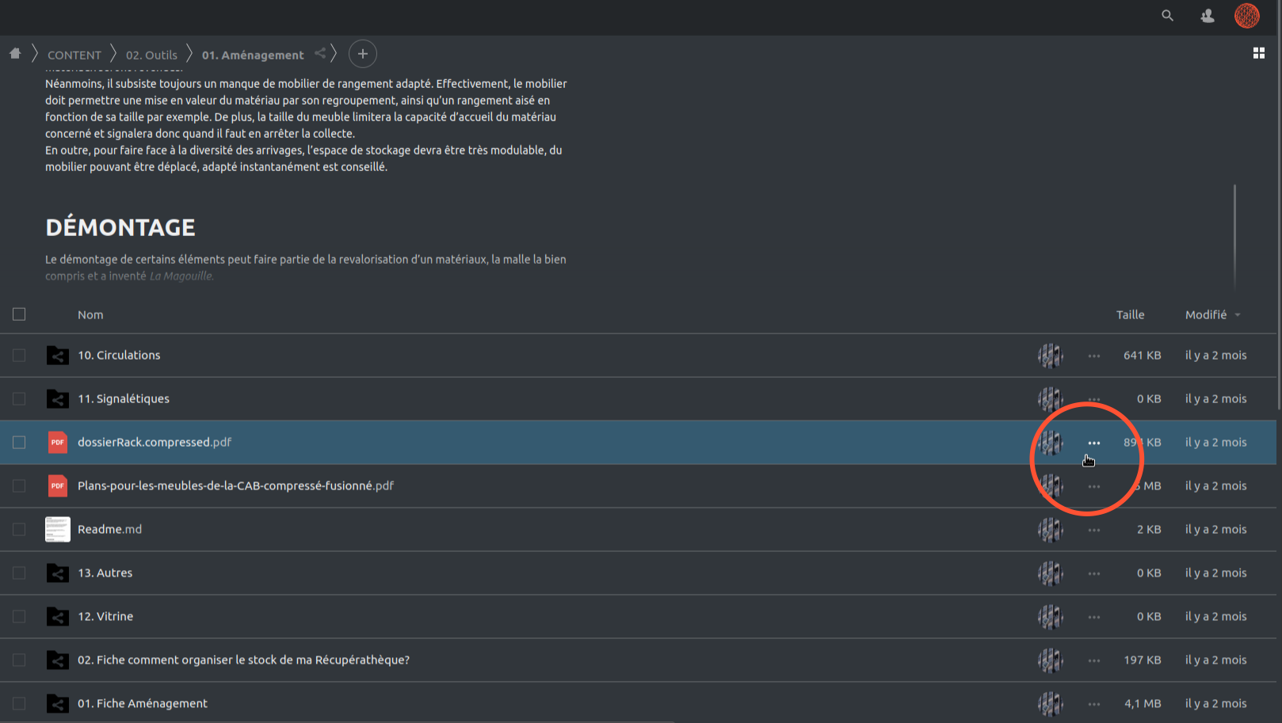Sort by Modifié column header
This screenshot has height=723, width=1282.
[x=1206, y=314]
